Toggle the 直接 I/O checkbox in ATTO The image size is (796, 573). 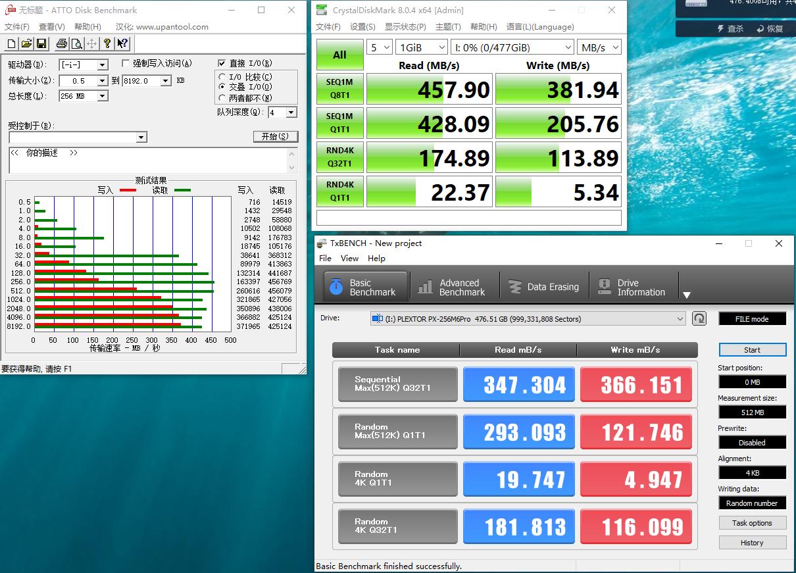[x=222, y=63]
